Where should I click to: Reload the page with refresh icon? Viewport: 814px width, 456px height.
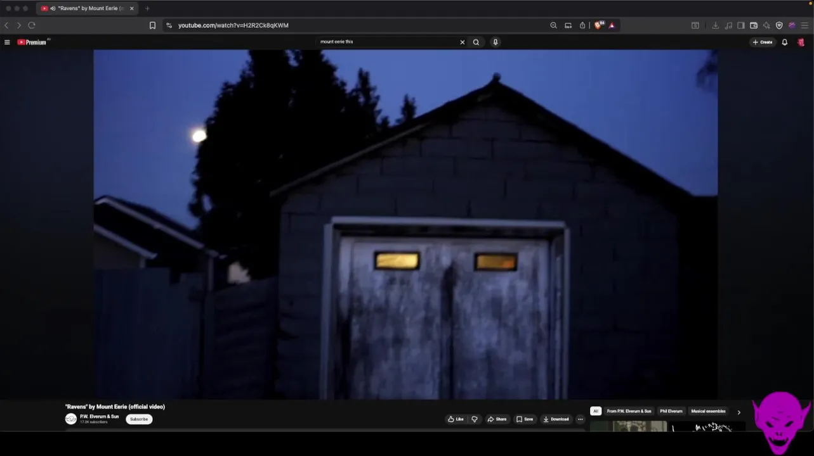pyautogui.click(x=31, y=25)
